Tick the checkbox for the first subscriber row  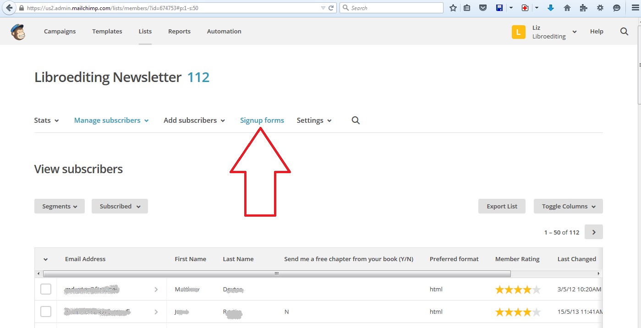[x=46, y=290]
